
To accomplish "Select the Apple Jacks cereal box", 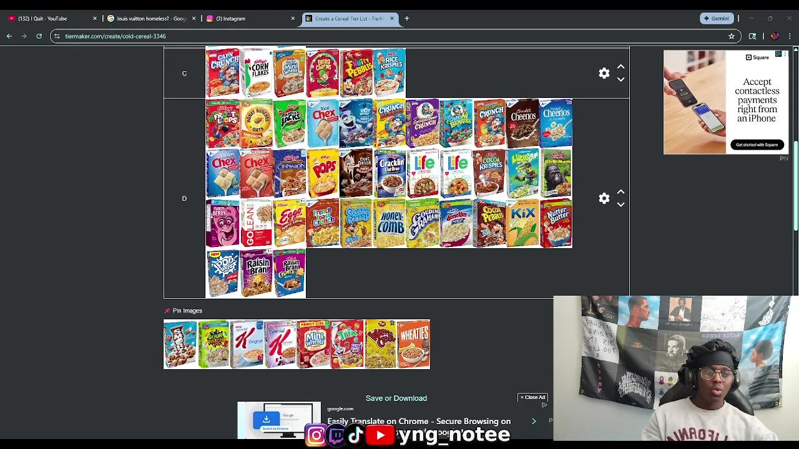I will coord(289,123).
